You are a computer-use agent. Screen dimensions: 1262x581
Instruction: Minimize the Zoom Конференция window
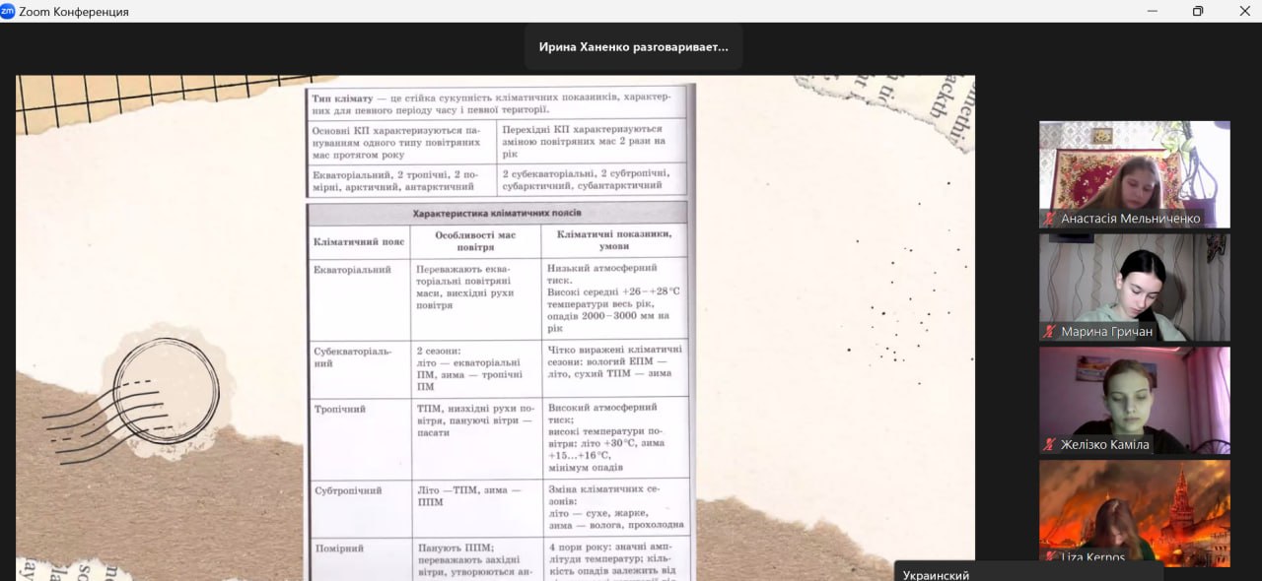point(1153,11)
